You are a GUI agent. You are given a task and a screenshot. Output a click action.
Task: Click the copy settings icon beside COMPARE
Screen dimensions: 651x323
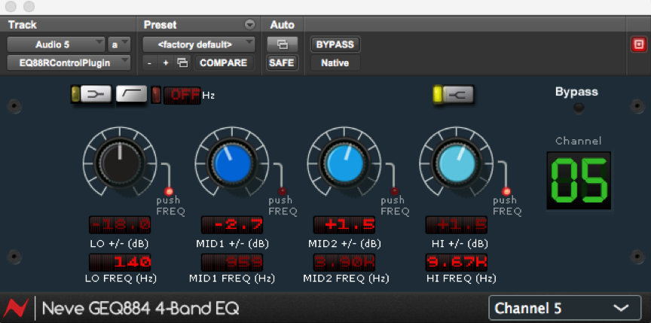pos(182,63)
